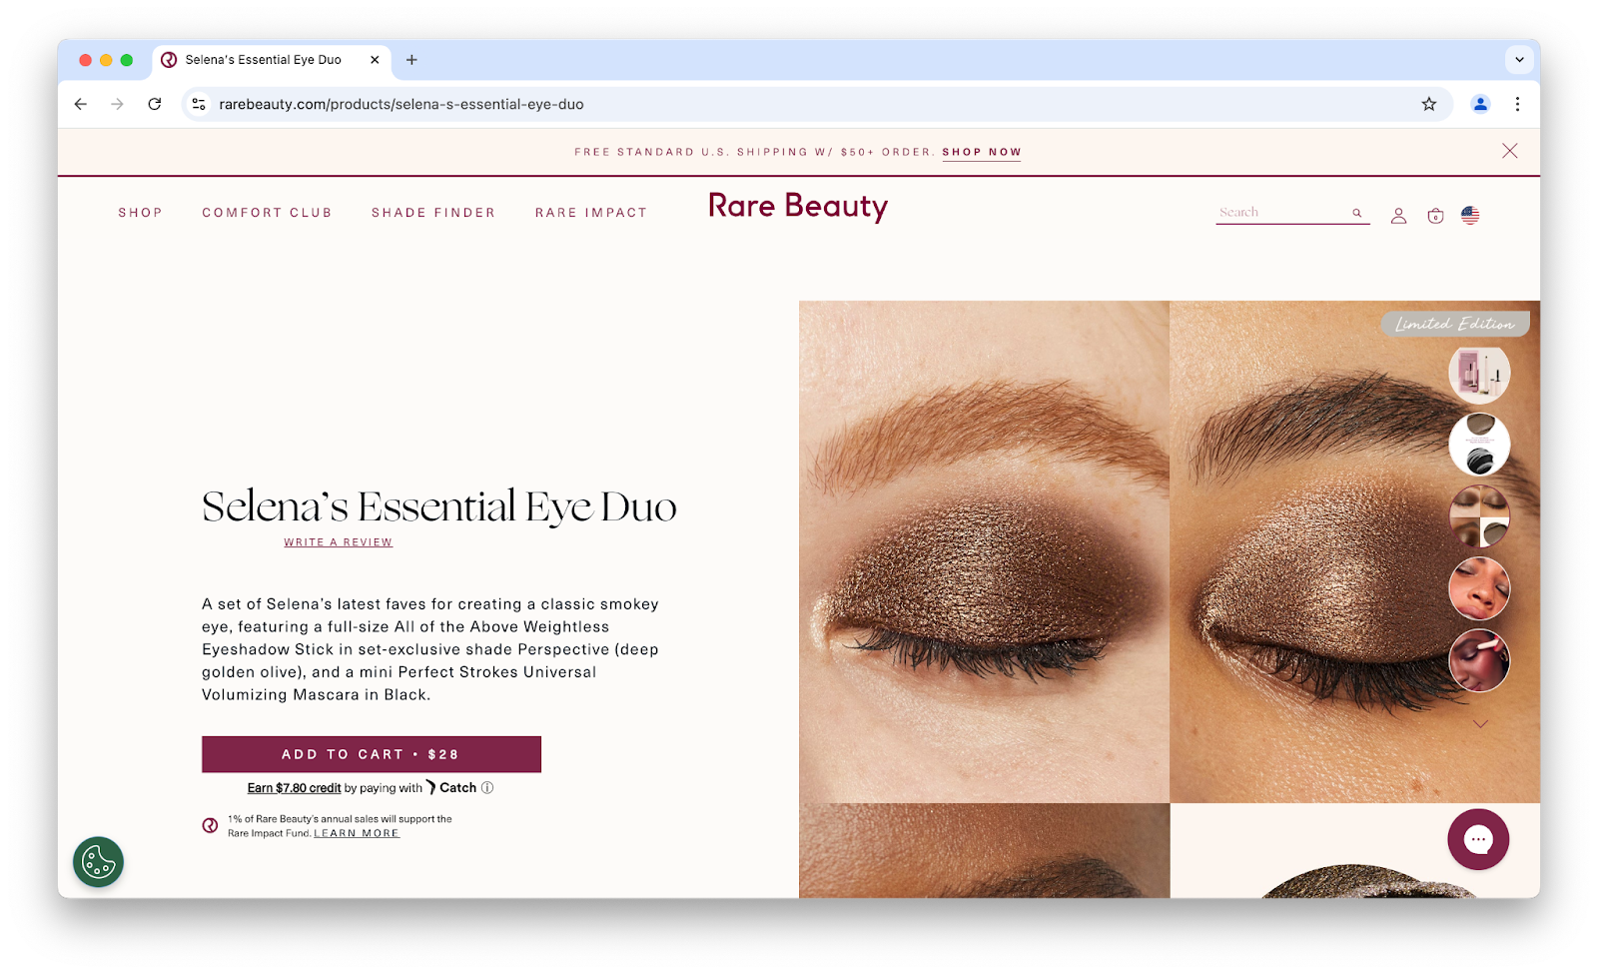Click Earn $7.80 credit link

[294, 788]
